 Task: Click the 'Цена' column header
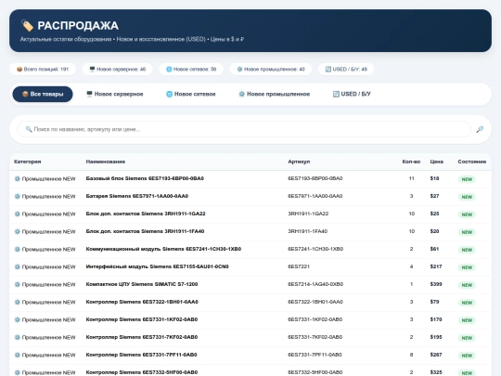[x=436, y=162]
